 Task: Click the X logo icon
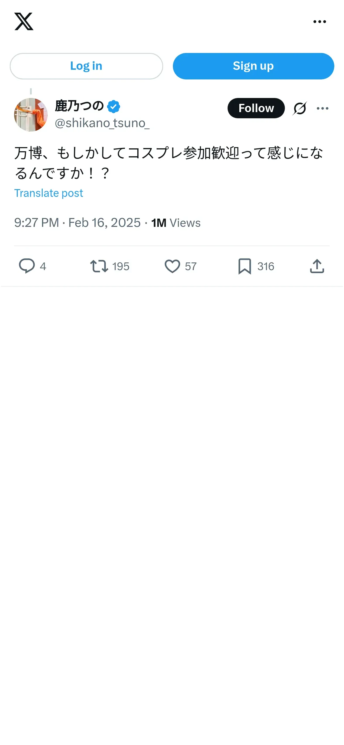coord(24,21)
